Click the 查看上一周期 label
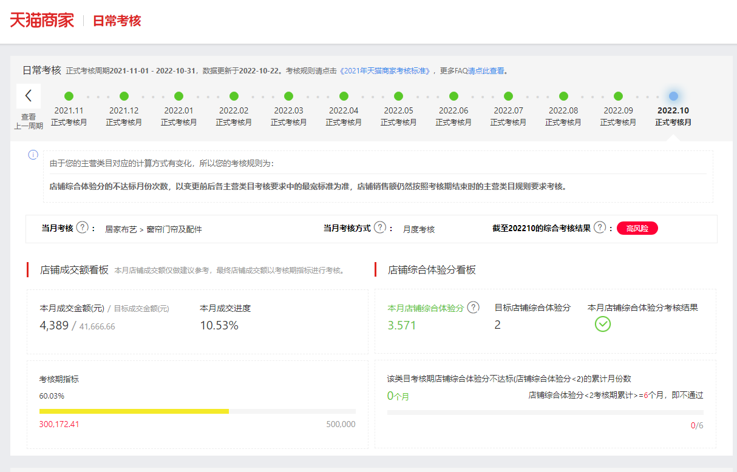 (29, 121)
